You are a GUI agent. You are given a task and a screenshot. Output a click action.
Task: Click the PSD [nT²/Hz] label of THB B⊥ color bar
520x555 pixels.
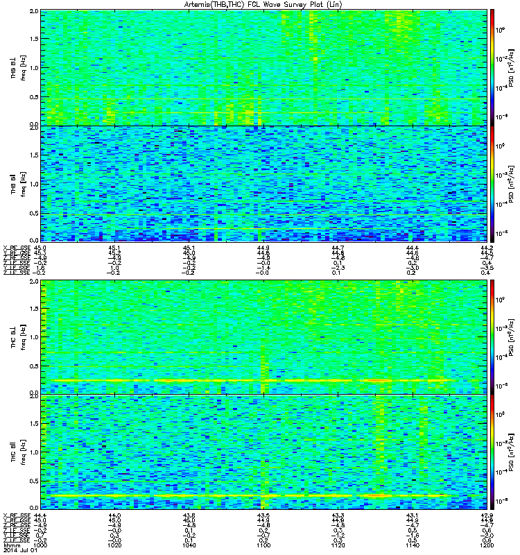[511, 68]
